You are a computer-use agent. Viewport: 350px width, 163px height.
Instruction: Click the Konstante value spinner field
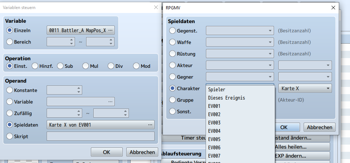click(64, 90)
